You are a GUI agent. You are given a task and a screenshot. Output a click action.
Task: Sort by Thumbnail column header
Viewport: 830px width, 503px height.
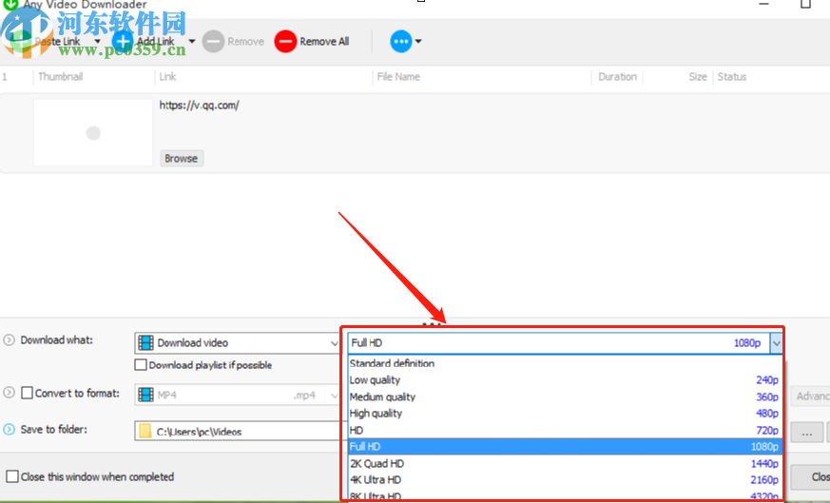click(x=60, y=77)
